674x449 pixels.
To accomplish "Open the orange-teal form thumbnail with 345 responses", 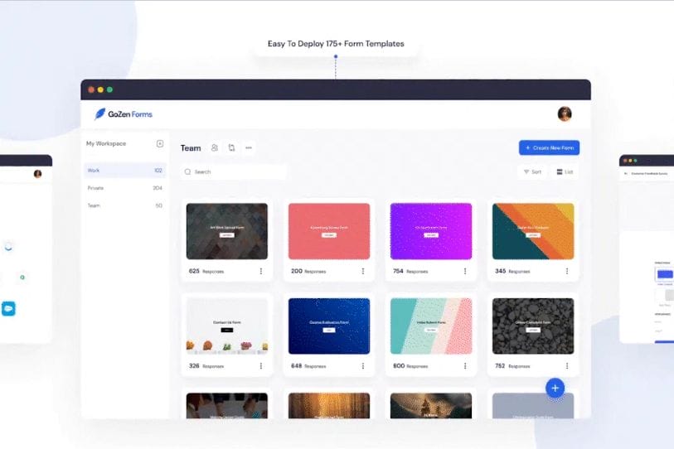I will pos(533,231).
